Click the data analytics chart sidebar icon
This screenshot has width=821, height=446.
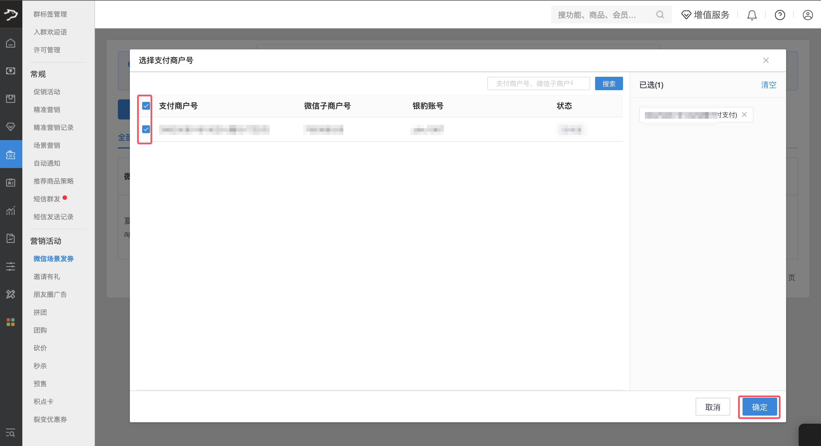(11, 210)
